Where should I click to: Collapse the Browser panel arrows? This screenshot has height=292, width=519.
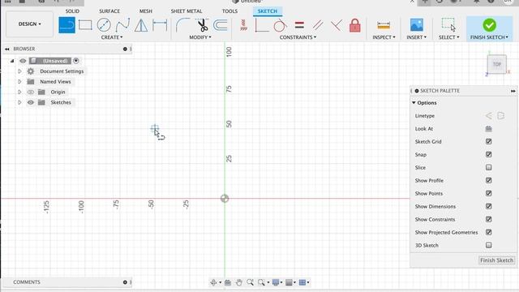(x=7, y=49)
